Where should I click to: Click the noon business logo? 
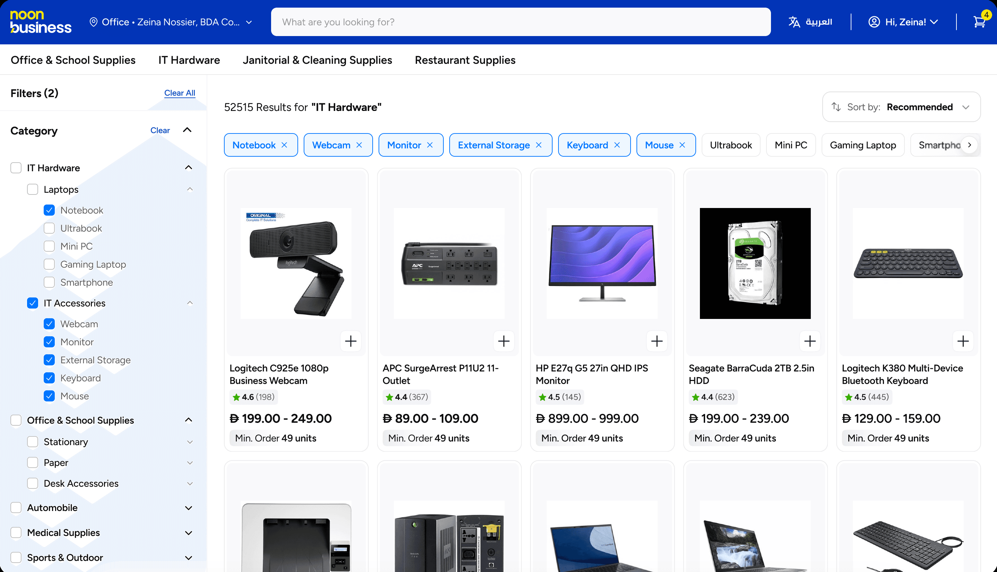point(41,21)
